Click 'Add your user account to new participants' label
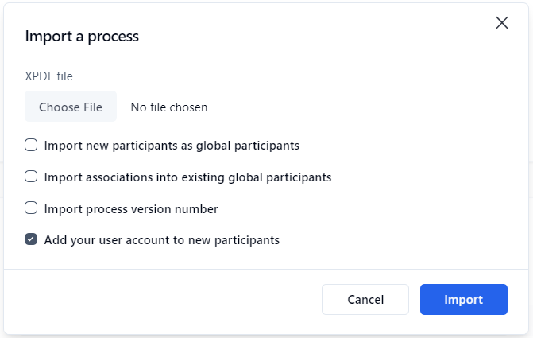 162,239
